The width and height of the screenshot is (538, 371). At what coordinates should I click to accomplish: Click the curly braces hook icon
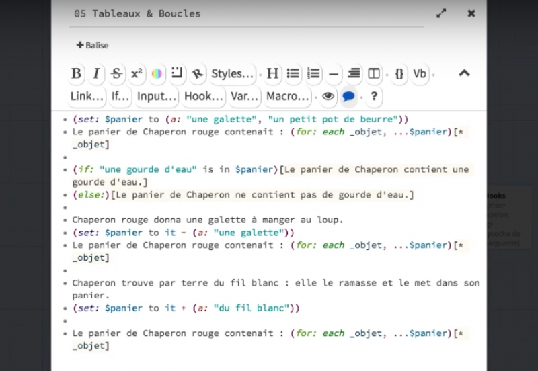point(399,74)
